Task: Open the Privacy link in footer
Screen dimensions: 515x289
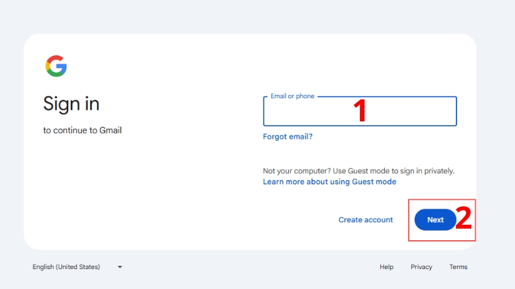Action: [x=421, y=267]
